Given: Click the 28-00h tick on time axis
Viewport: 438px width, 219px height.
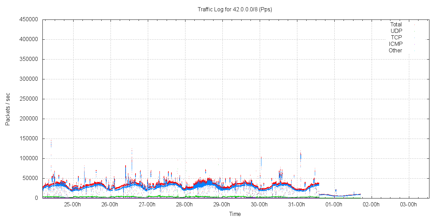Looking at the screenshot, I should click(x=184, y=205).
